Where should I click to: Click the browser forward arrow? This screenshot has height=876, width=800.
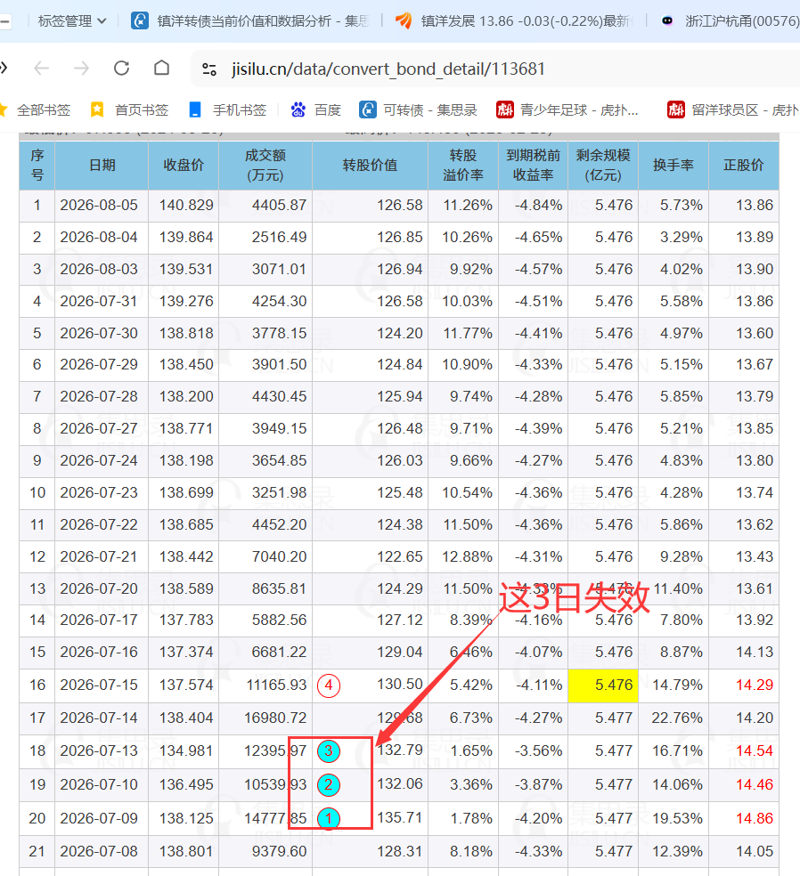(x=82, y=69)
